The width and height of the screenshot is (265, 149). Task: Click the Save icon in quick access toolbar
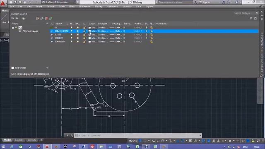point(15,2)
